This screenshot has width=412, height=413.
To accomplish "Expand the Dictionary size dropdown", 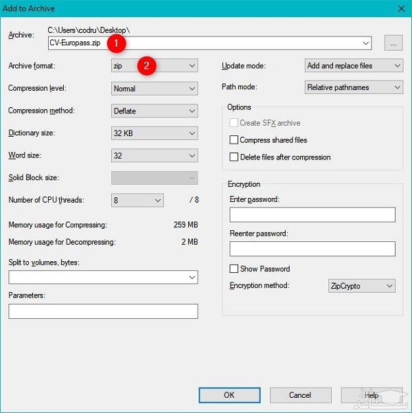I will click(x=154, y=133).
